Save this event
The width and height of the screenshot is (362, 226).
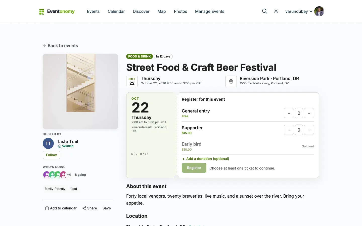(x=107, y=208)
